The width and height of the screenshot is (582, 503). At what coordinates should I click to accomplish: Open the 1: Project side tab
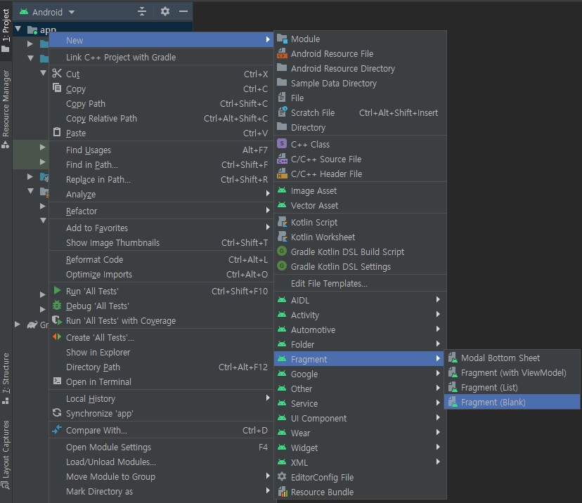click(6, 31)
